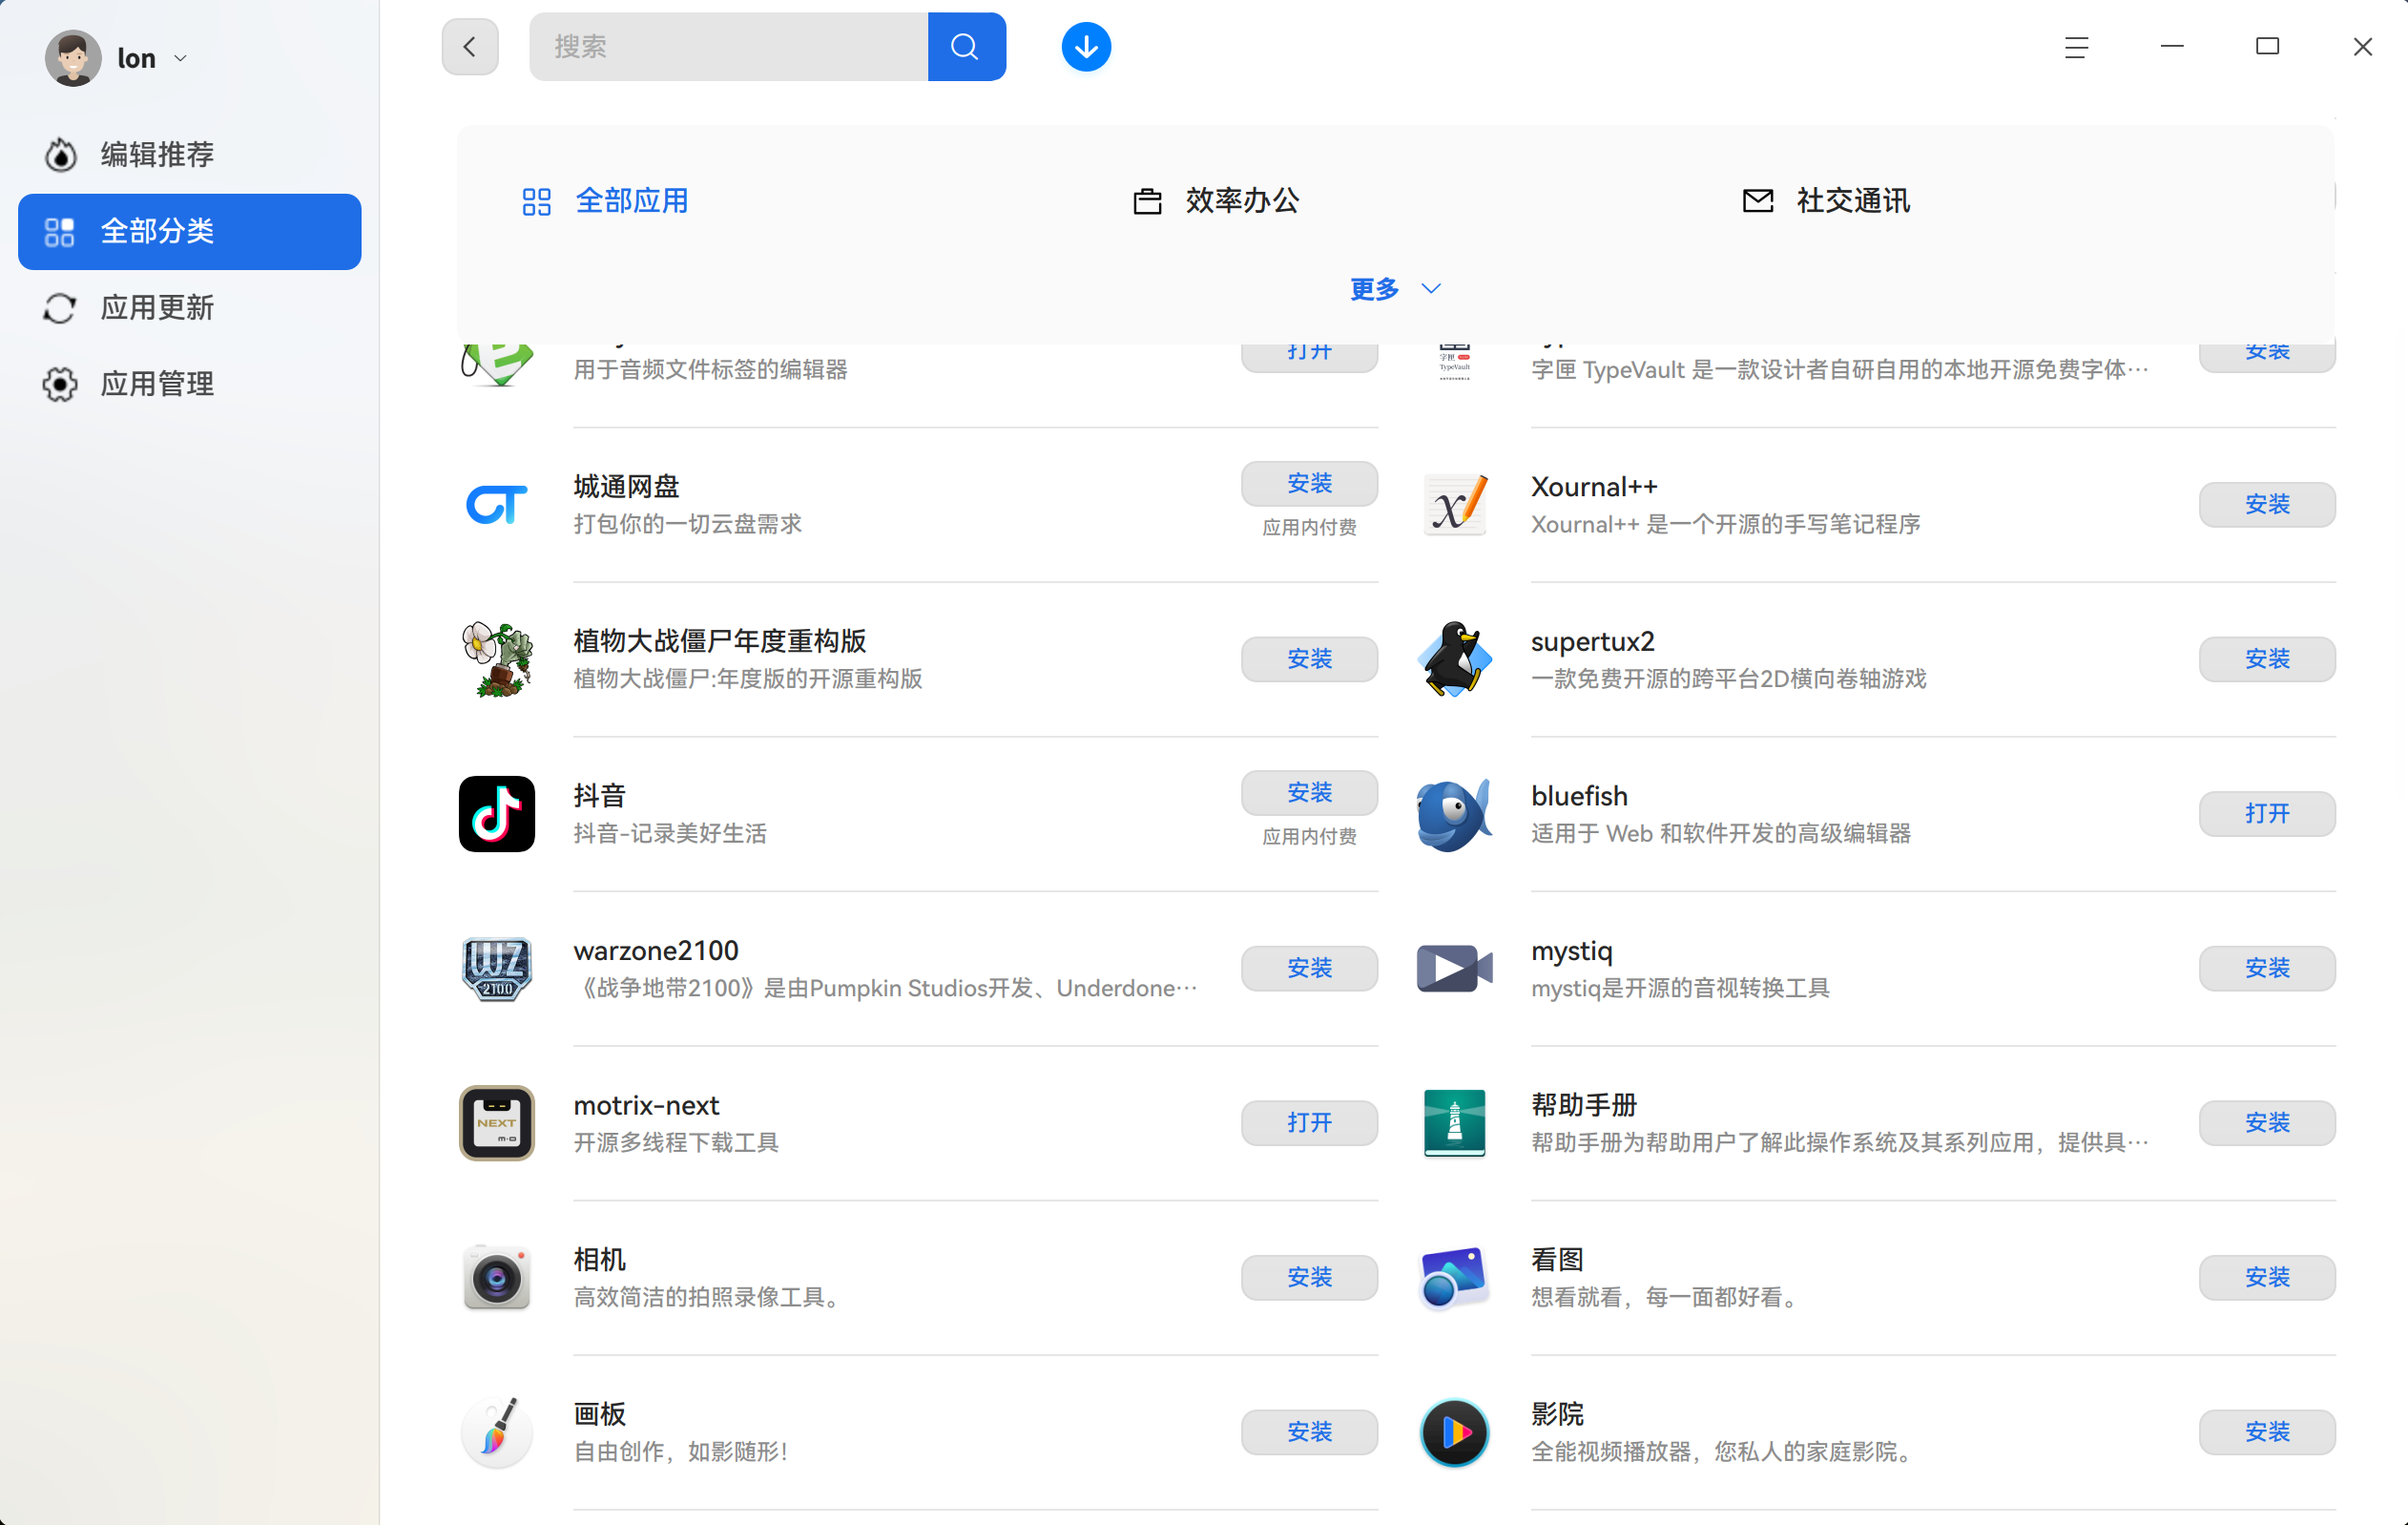2408x1525 pixels.
Task: Open the Xournal++ notes icon
Action: (1454, 504)
